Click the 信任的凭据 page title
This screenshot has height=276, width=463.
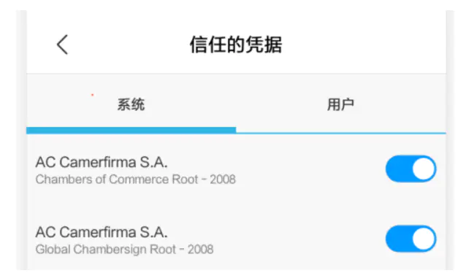pos(236,45)
